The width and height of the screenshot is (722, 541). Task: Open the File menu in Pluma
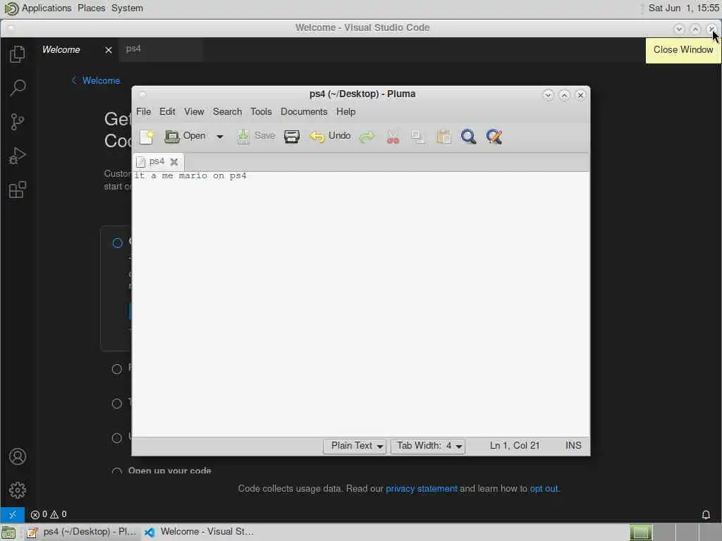click(144, 112)
